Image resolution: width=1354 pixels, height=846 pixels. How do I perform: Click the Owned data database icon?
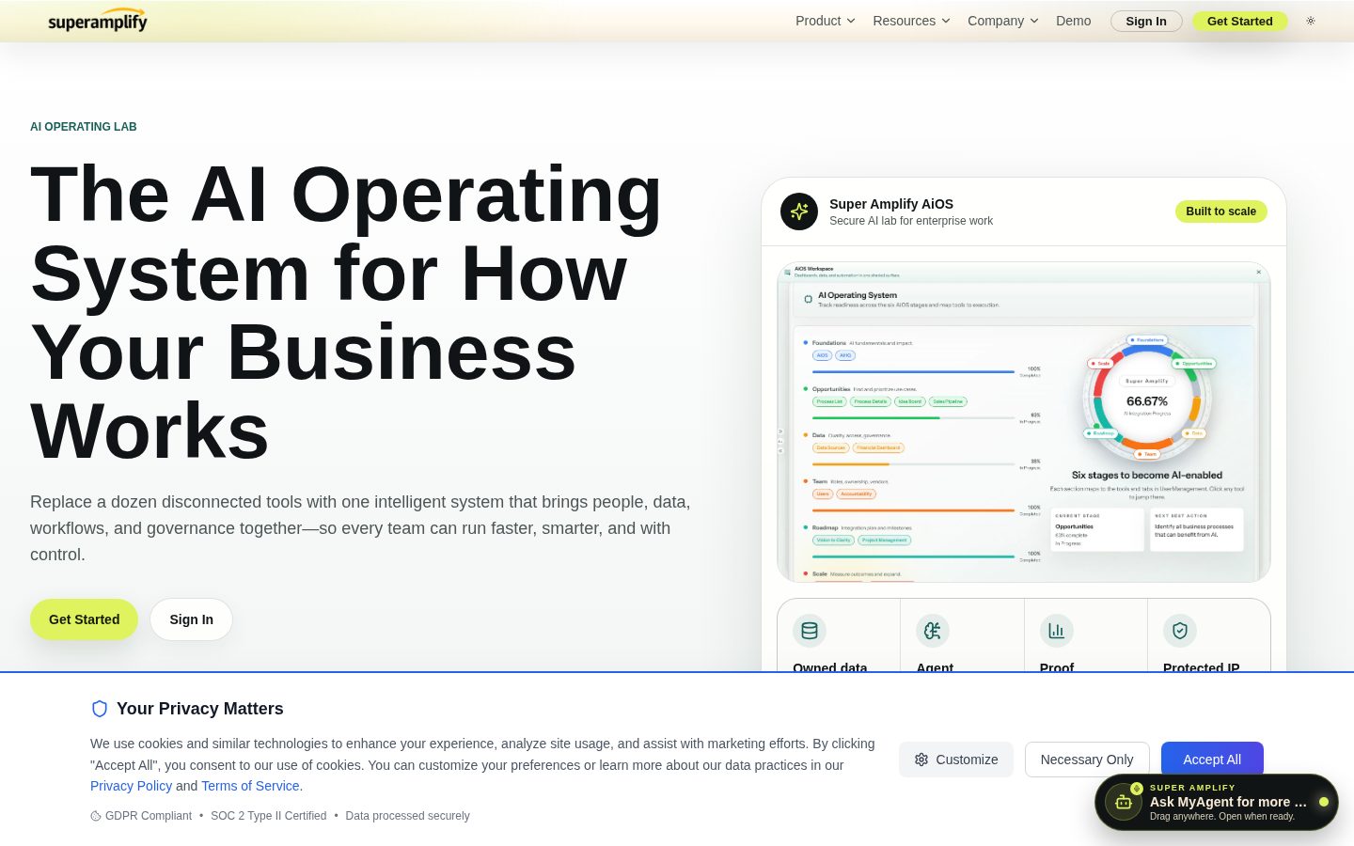(x=810, y=631)
